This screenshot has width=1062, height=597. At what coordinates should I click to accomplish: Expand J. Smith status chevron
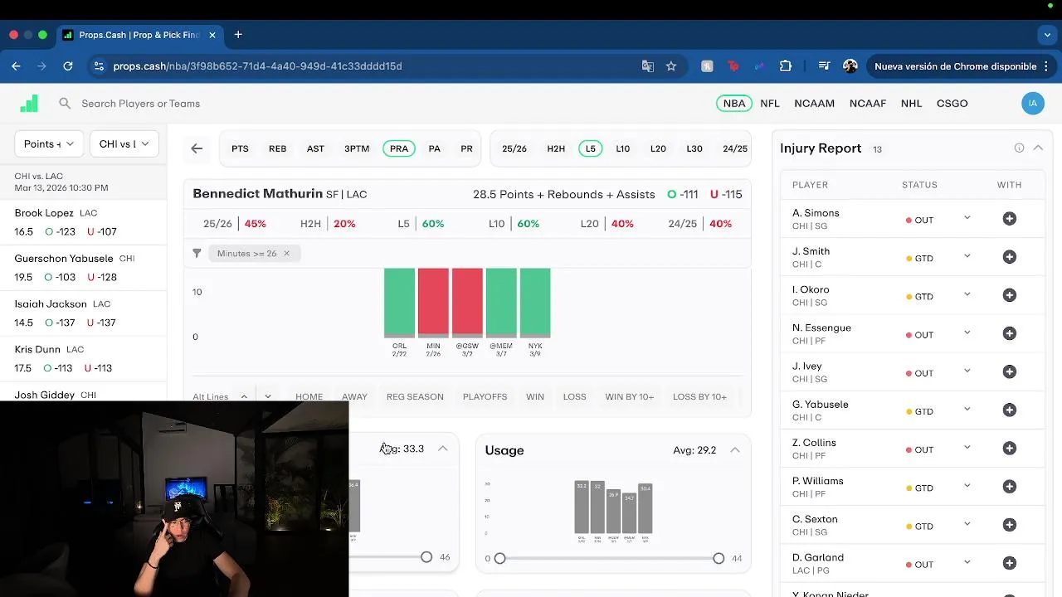967,256
